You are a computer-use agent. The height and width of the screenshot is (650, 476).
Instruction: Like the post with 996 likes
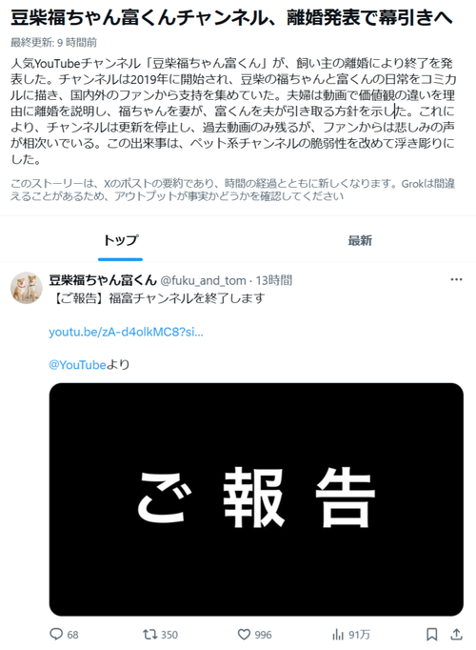tap(244, 634)
